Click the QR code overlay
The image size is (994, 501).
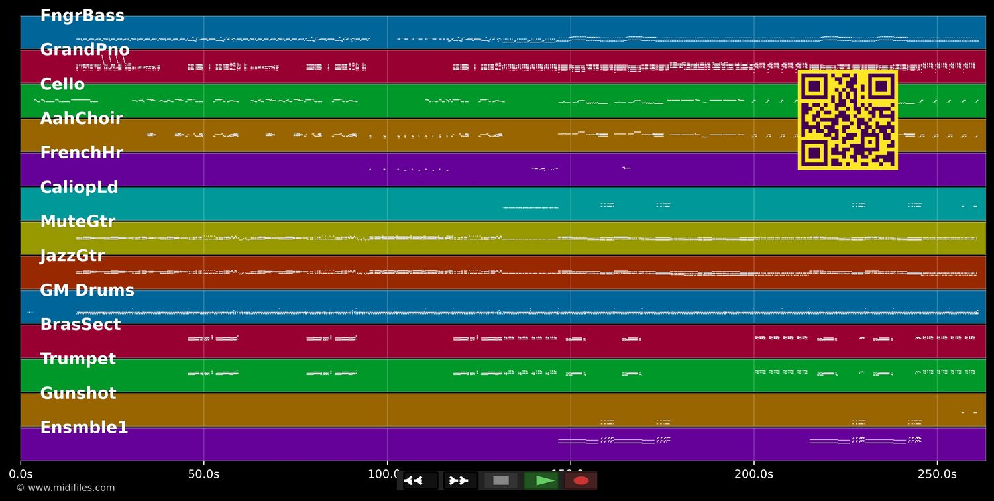pos(847,121)
